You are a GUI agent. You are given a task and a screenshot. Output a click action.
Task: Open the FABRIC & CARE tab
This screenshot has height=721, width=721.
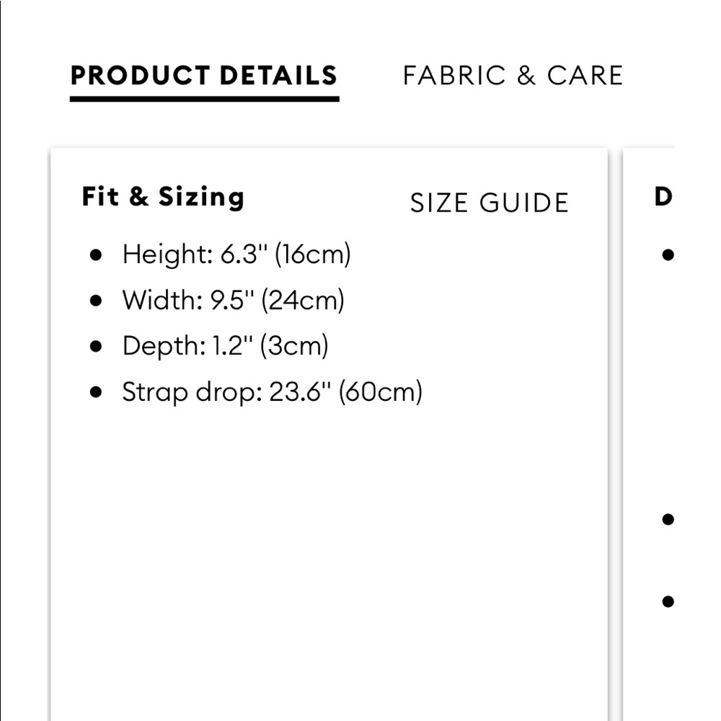pyautogui.click(x=513, y=76)
